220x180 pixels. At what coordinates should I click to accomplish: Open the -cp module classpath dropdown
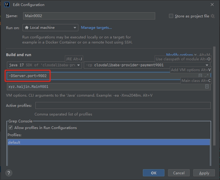[x=147, y=65]
